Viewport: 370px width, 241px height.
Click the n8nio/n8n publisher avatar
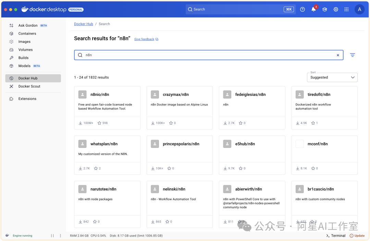(82, 94)
